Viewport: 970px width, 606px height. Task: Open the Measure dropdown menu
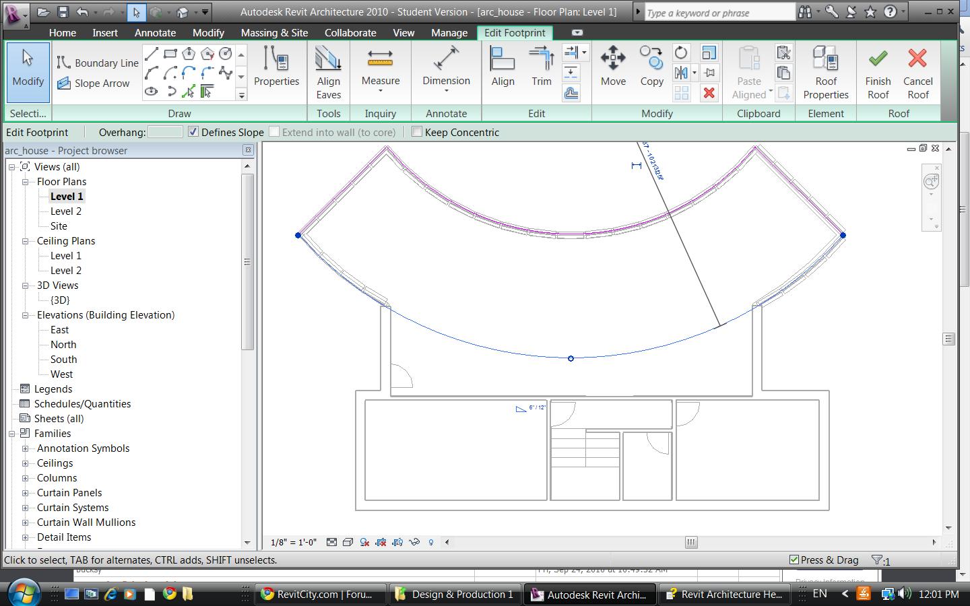[x=381, y=90]
